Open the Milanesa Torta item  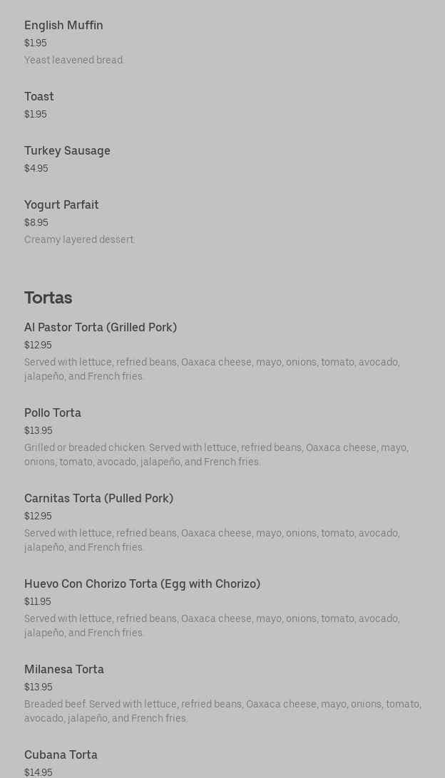point(64,669)
